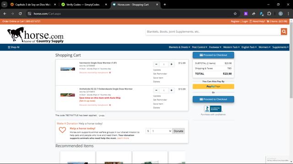Open the tab search dropdown arrow
293x164 pixels.
(x=4, y=5)
